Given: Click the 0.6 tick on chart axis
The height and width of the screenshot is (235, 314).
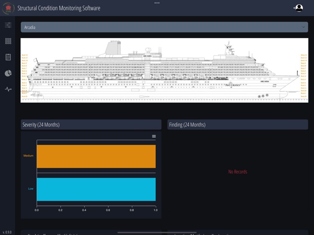Looking at the screenshot, I should click(108, 210).
